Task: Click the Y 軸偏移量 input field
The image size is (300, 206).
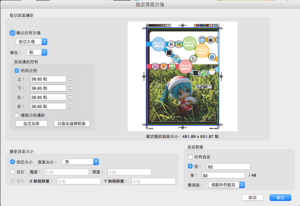Action: pos(153,181)
